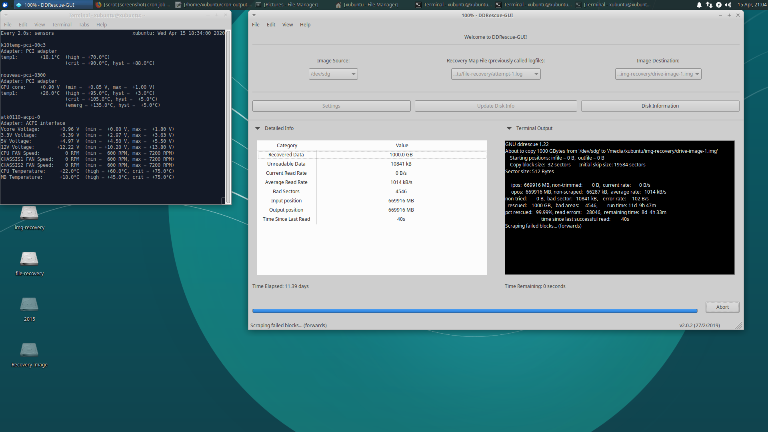Screen dimensions: 768x432
Task: Open the Recovery Map File dropdown
Action: click(x=496, y=74)
